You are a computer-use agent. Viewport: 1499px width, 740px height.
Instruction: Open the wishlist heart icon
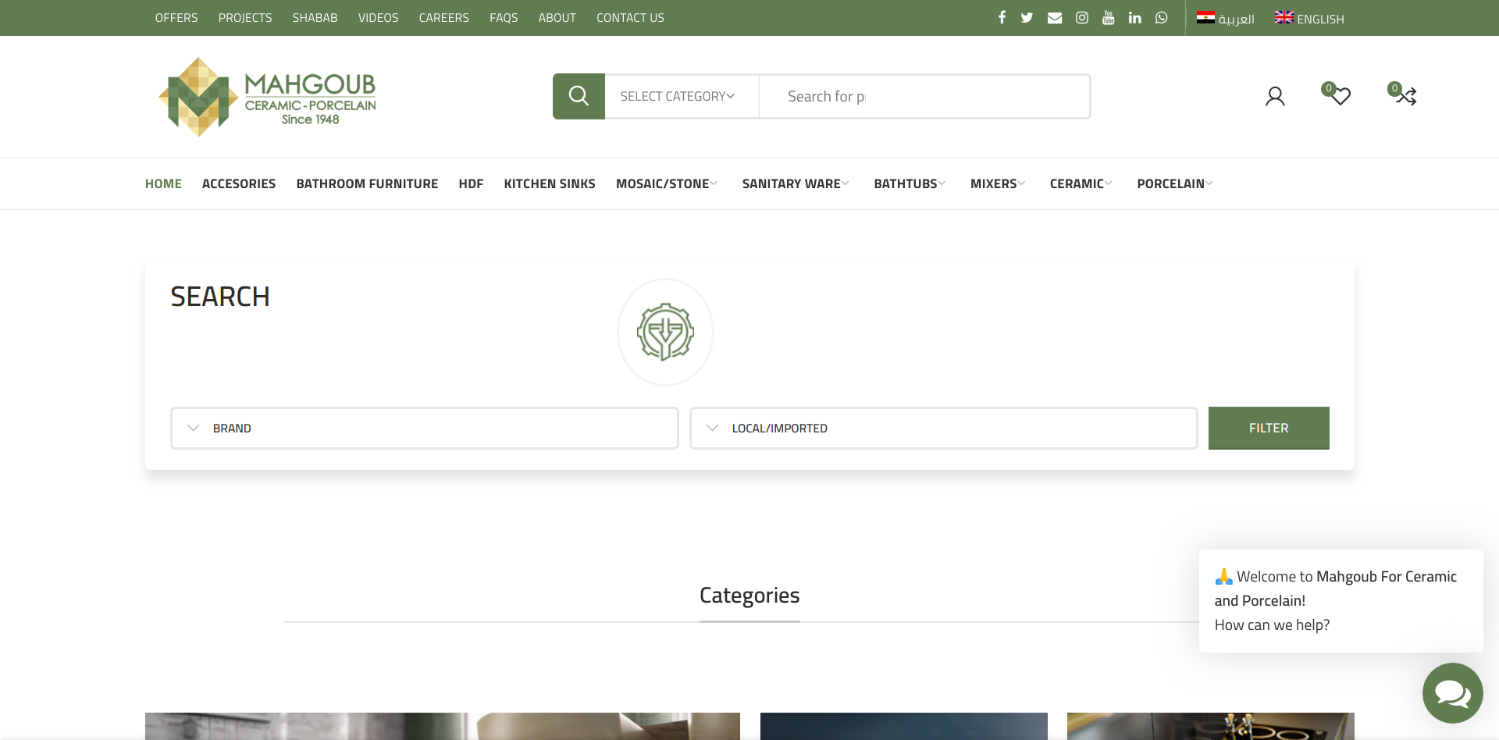coord(1341,96)
